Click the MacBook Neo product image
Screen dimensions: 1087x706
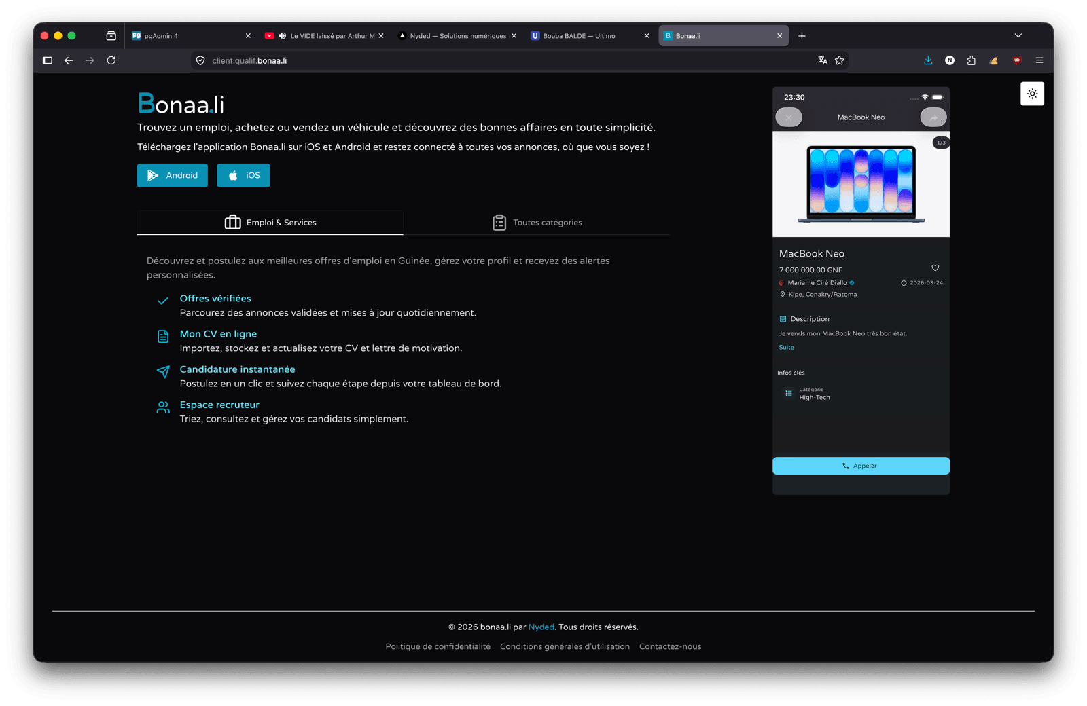tap(861, 184)
